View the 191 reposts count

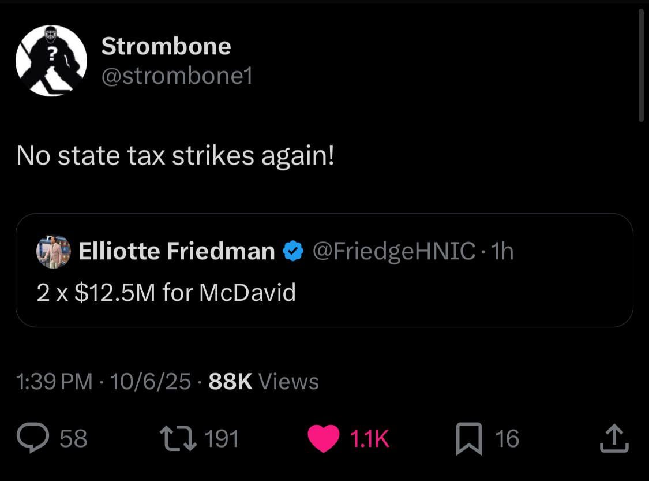222,439
